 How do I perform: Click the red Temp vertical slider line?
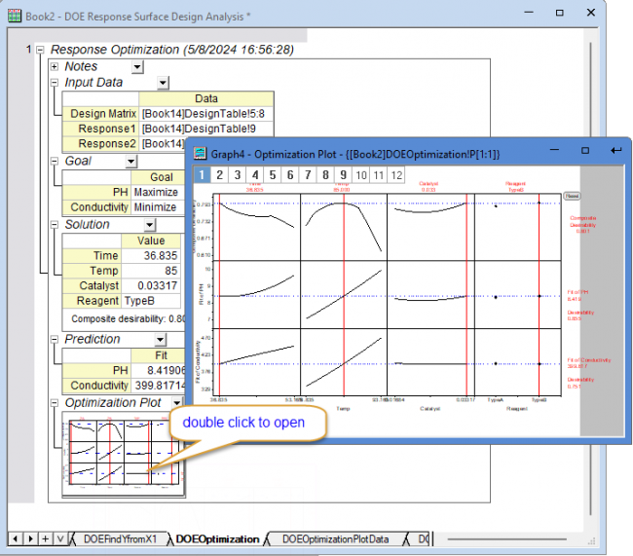point(344,295)
